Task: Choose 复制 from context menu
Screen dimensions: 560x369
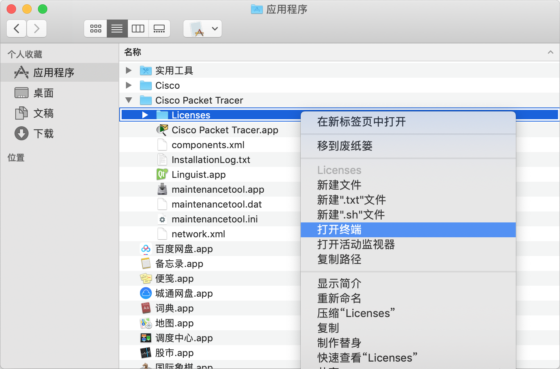Action: 408,328
